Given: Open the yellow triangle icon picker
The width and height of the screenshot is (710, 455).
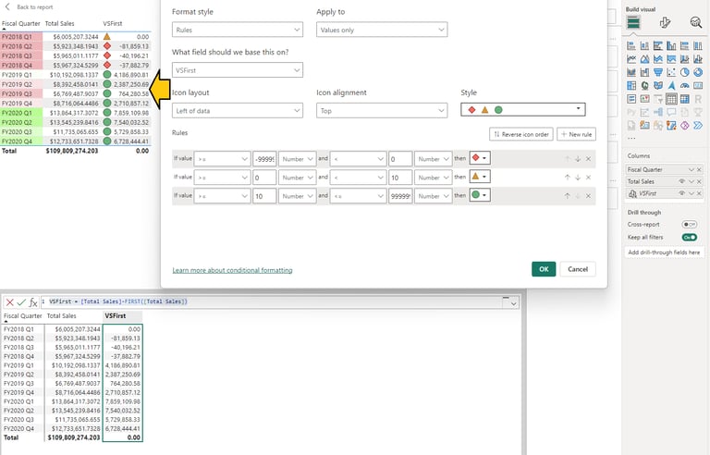Looking at the screenshot, I should pos(480,177).
